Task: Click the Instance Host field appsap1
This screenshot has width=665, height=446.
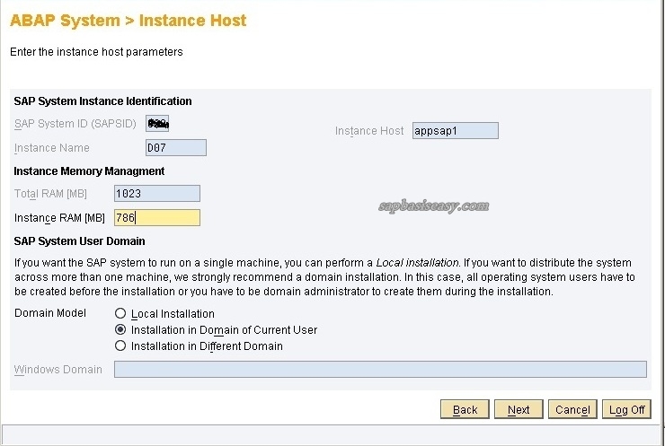Action: coord(456,130)
